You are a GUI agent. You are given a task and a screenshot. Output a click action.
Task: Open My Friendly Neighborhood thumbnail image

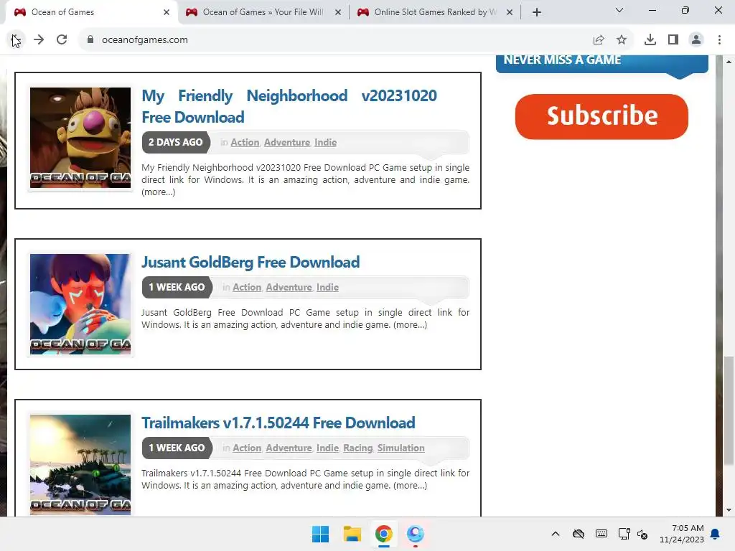80,138
